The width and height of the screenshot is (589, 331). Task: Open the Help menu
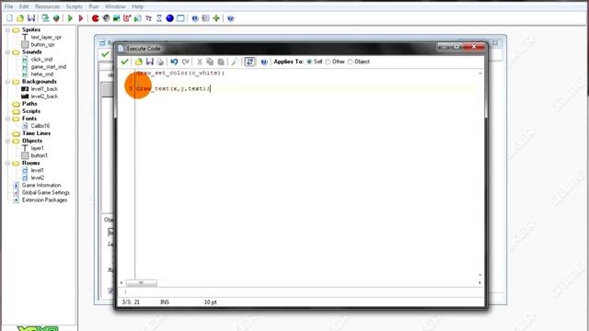137,6
